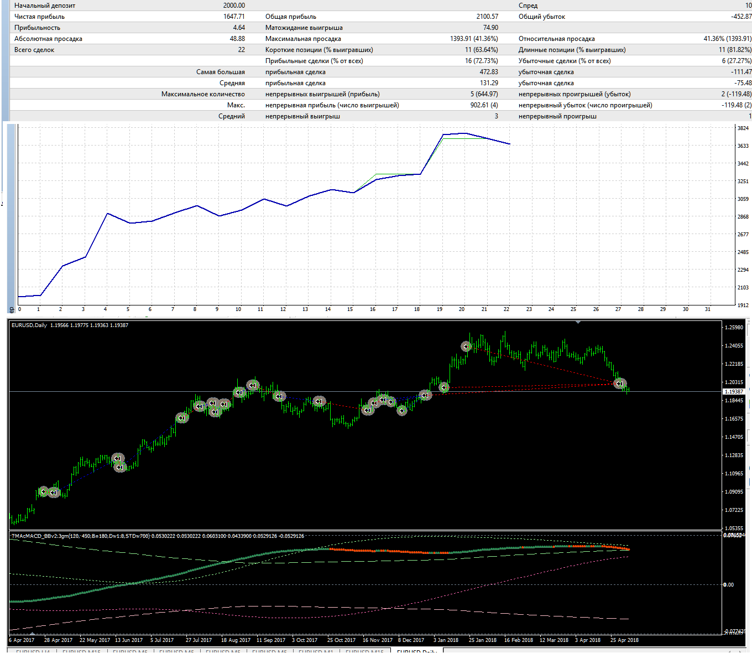Click the average loss trade value -75.48
The image size is (752, 653).
click(743, 83)
